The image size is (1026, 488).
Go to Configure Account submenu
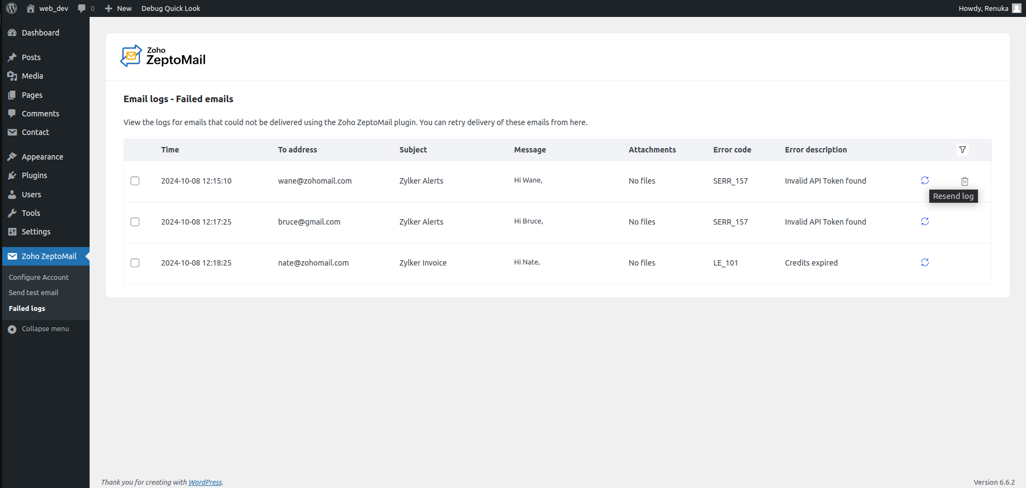tap(39, 277)
